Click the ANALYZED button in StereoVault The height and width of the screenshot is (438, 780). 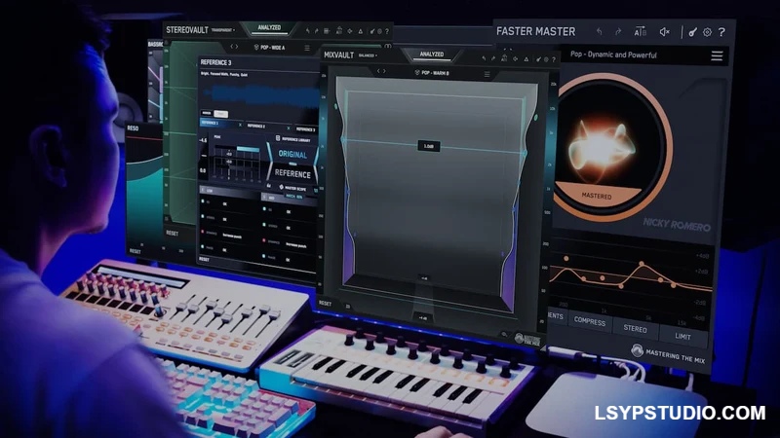[269, 28]
